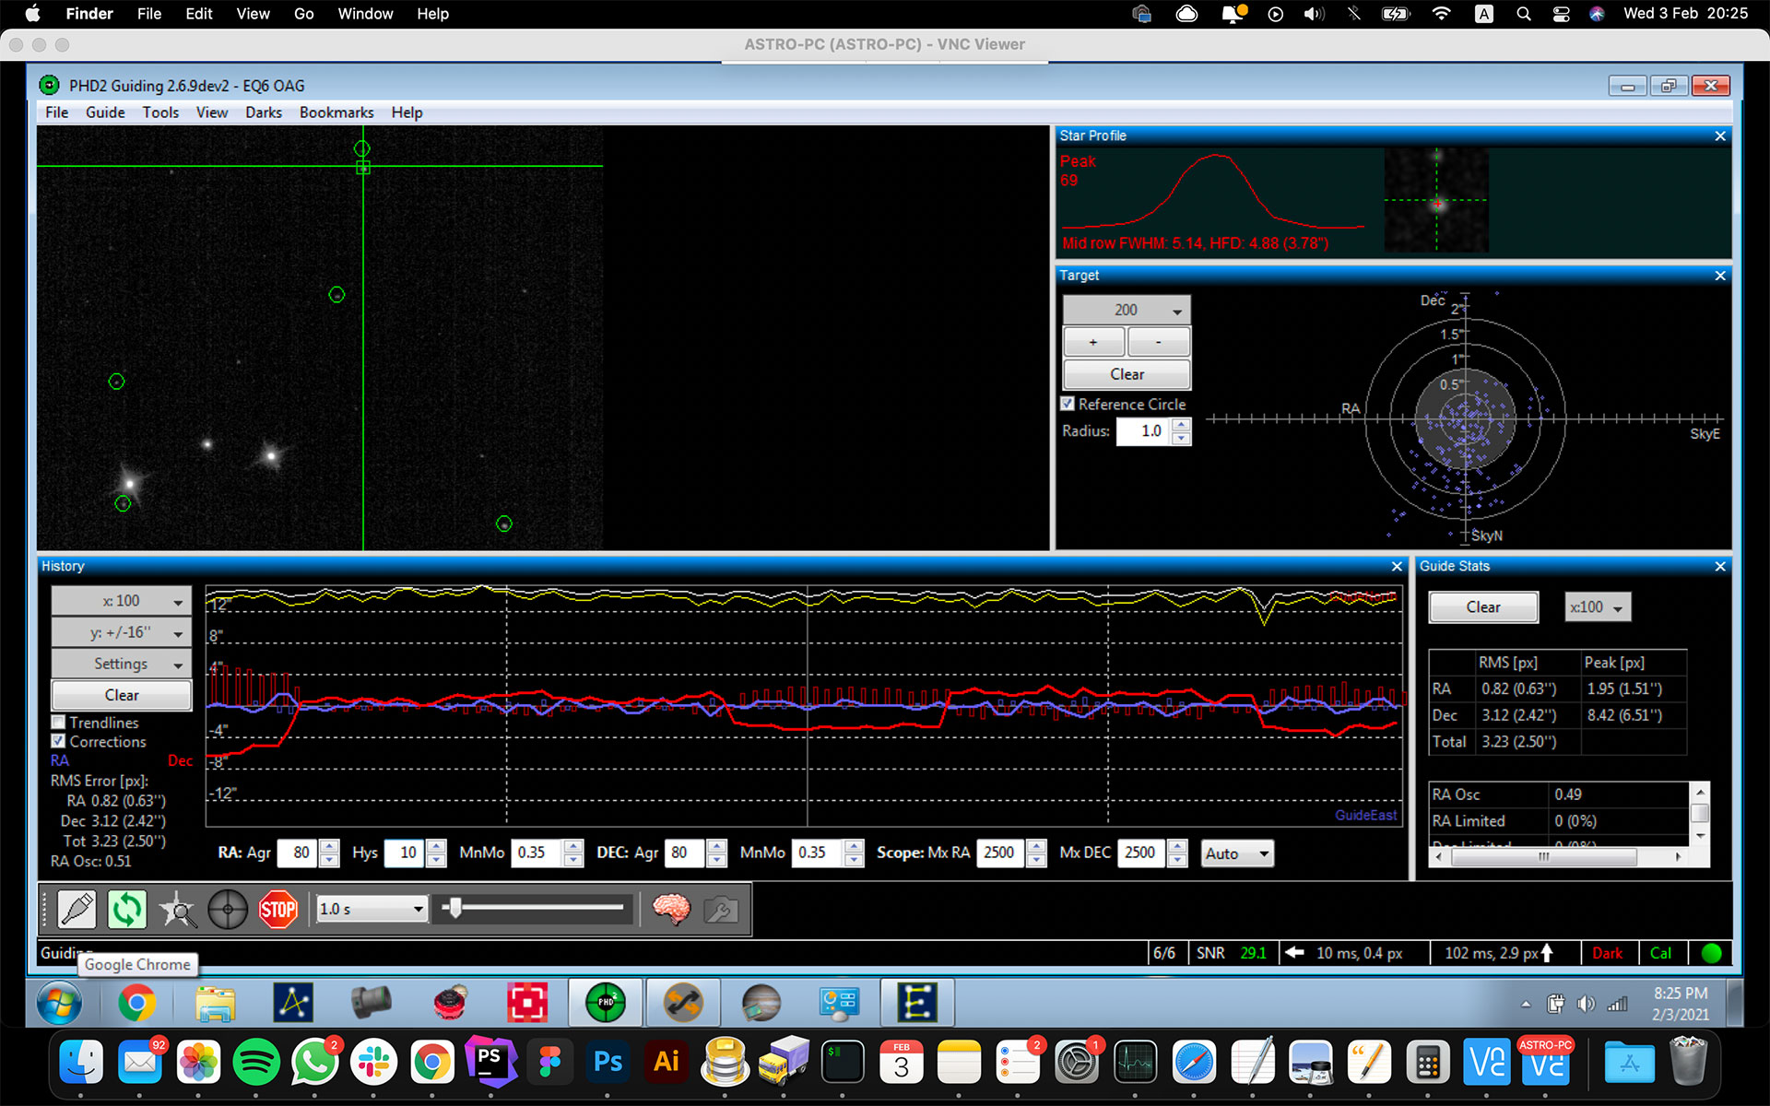Open Windows Start menu orb
The height and width of the screenshot is (1106, 1770).
coord(59,1003)
